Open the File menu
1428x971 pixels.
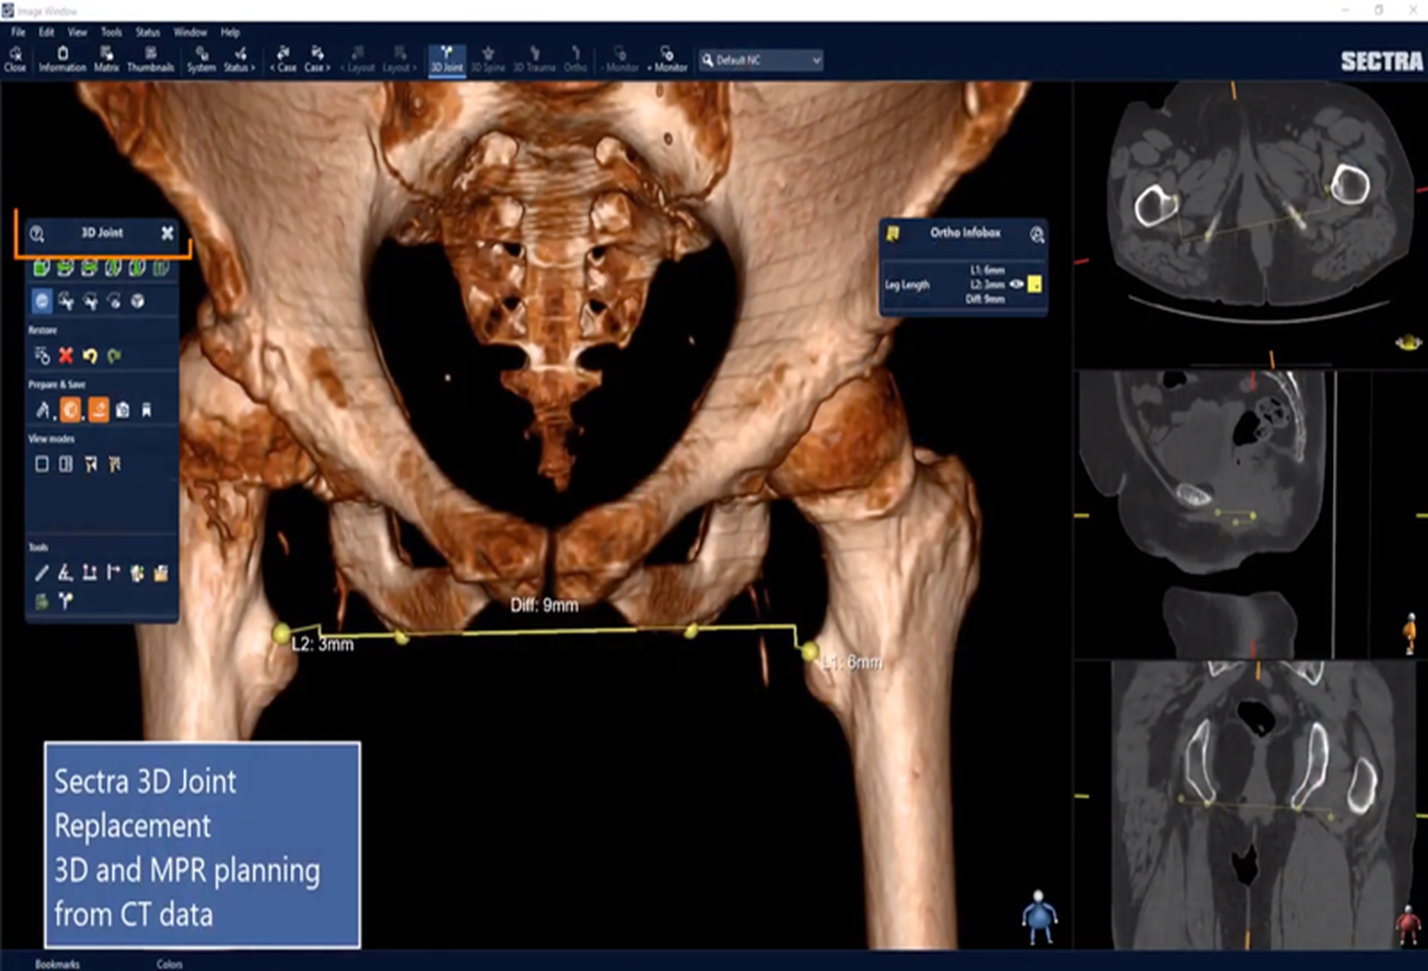click(18, 33)
